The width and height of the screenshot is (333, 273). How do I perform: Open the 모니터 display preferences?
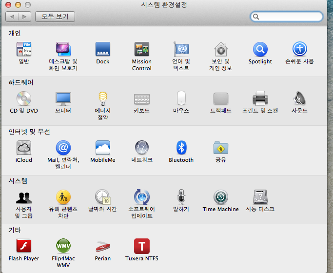click(x=63, y=98)
